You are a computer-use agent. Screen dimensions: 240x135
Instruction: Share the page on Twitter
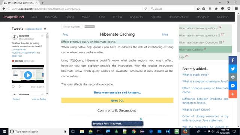click(x=232, y=69)
